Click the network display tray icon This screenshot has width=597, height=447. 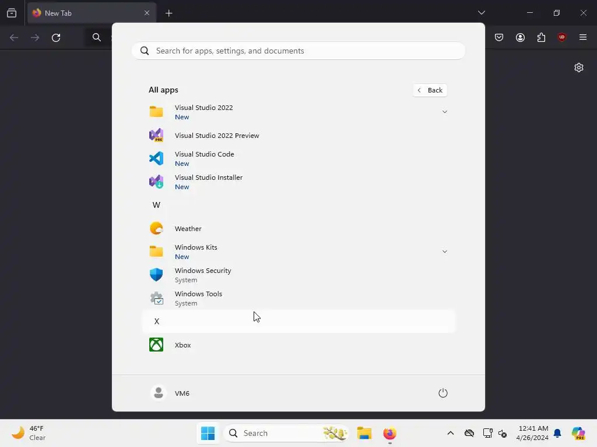487,433
